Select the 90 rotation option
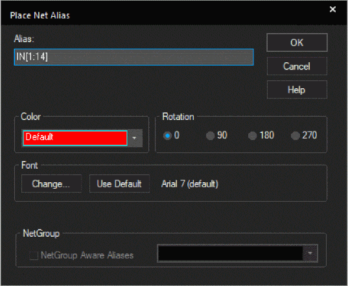The height and width of the screenshot is (286, 348). point(210,136)
